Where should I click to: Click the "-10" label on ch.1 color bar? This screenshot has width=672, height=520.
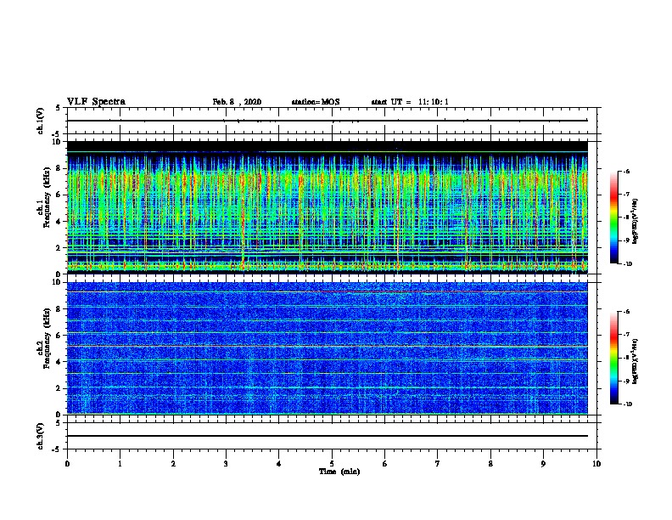627,264
